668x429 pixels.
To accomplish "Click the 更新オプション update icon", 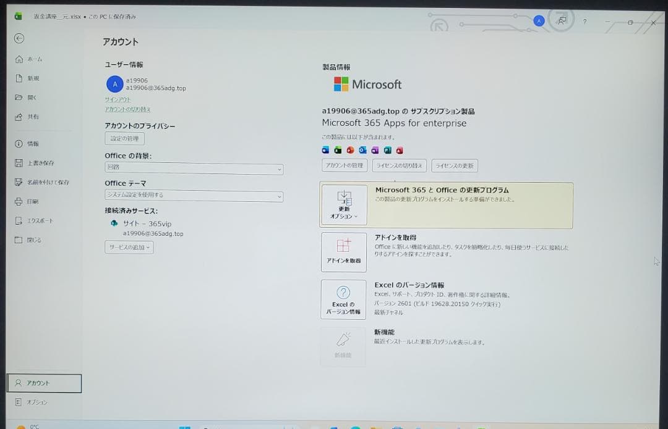I will tap(343, 204).
